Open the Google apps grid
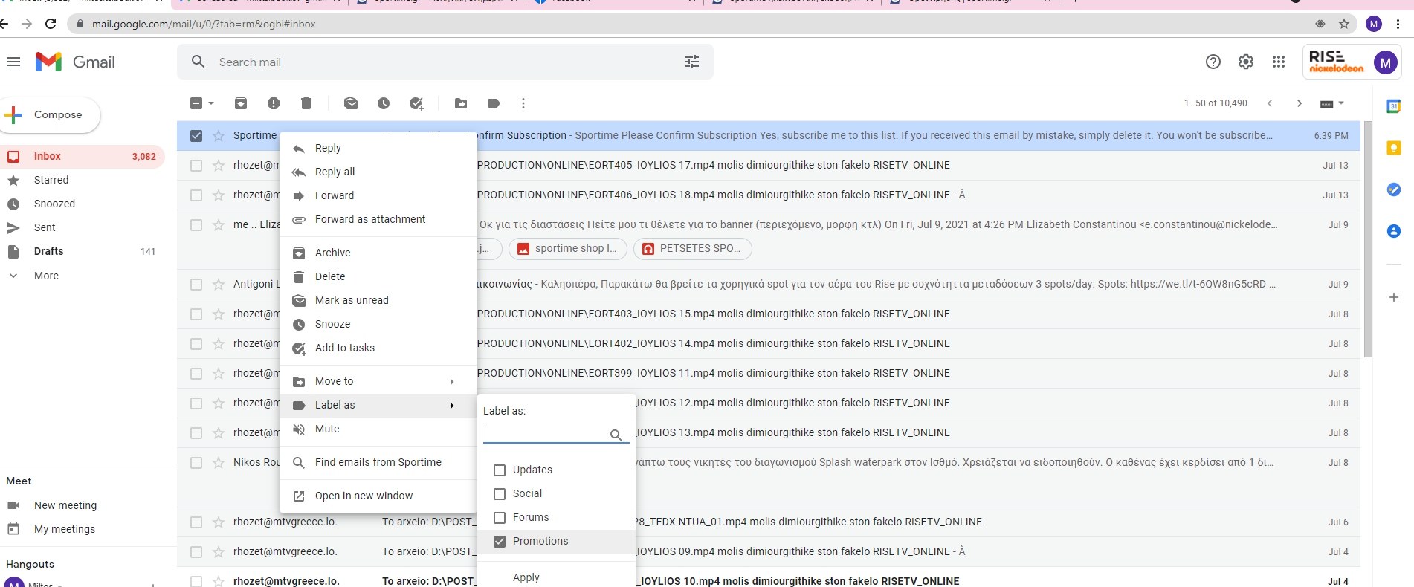 coord(1279,62)
